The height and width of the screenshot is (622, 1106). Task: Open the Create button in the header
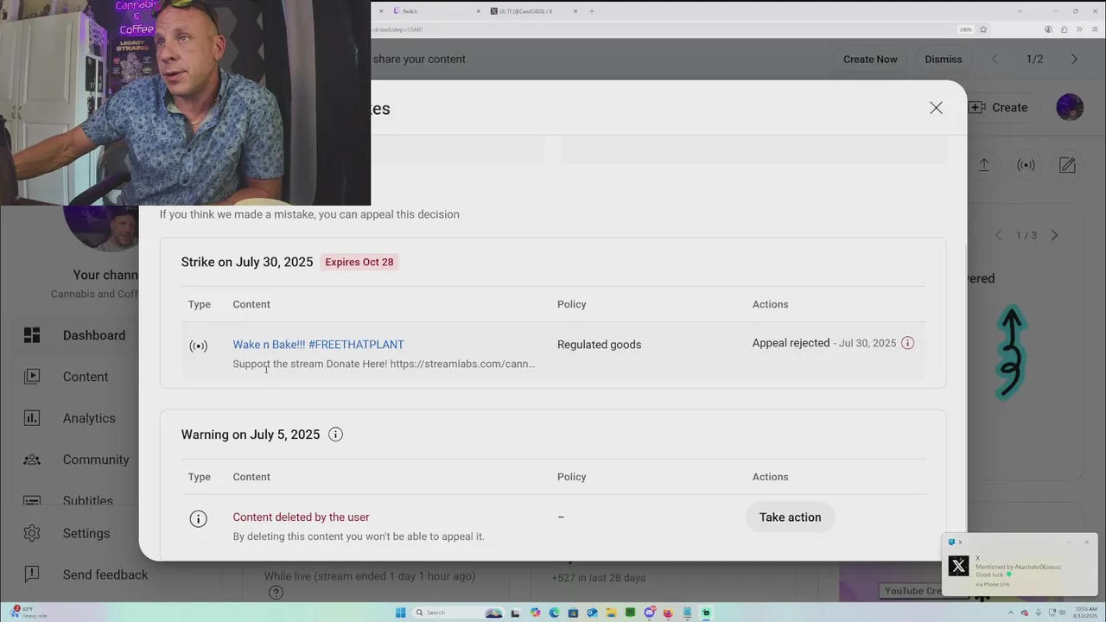[999, 107]
